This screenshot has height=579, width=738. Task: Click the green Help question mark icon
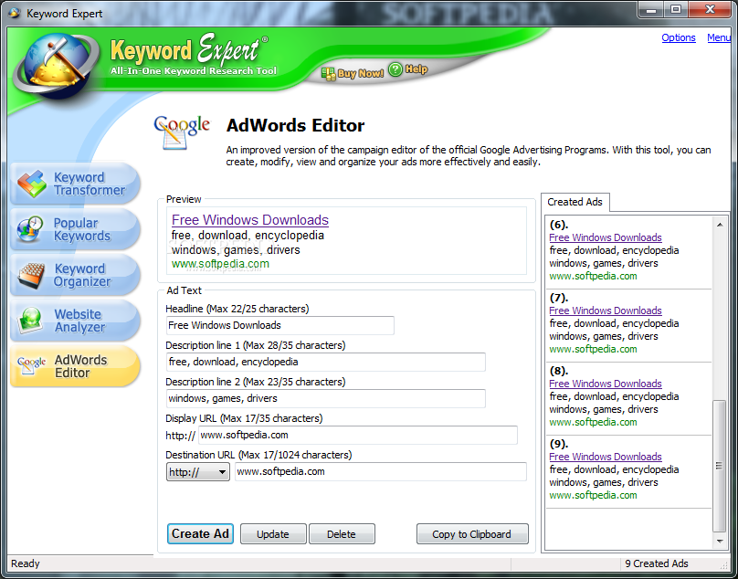395,69
